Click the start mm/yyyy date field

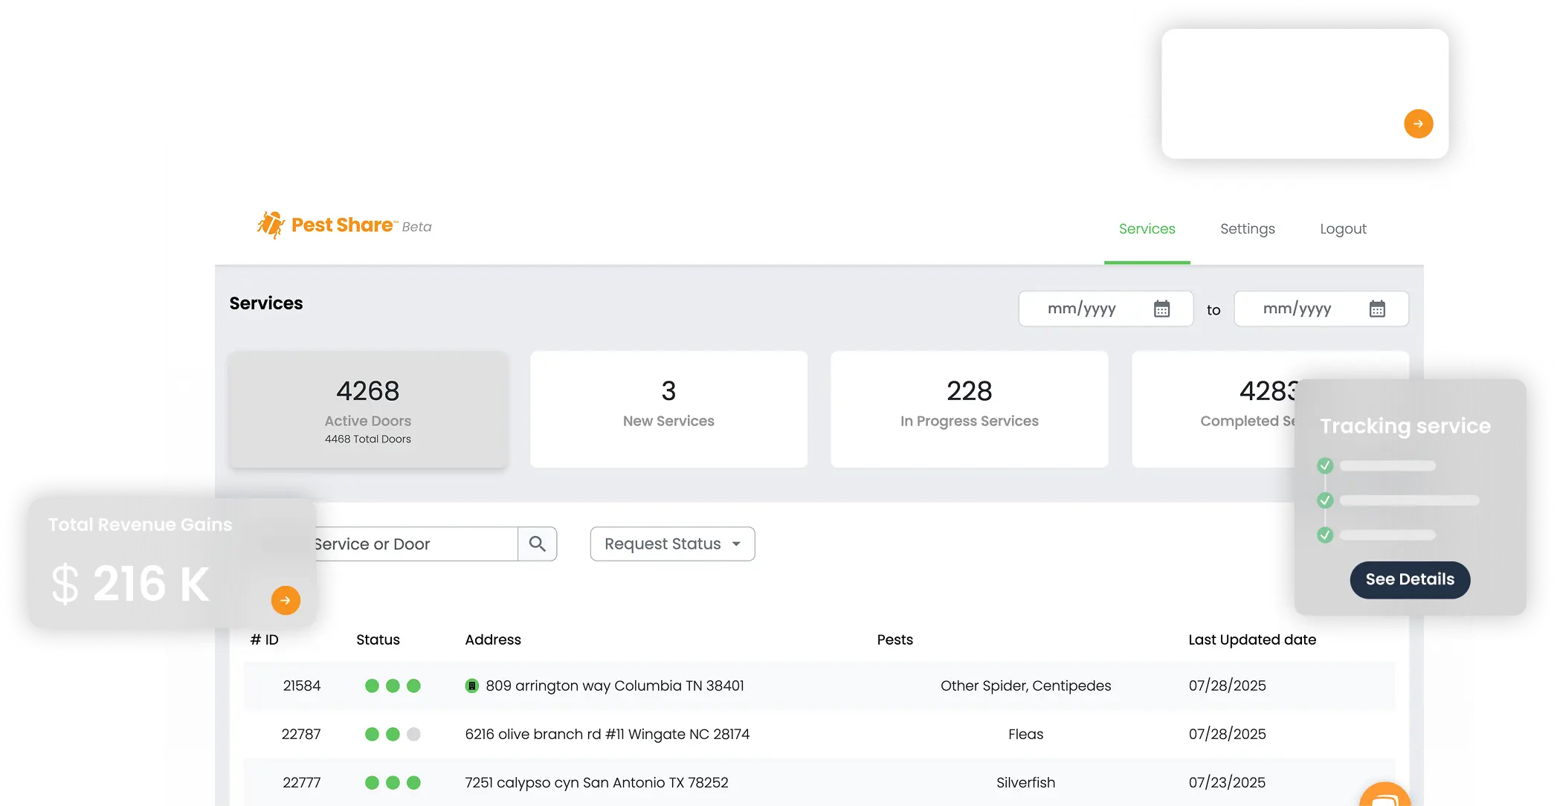pyautogui.click(x=1082, y=309)
